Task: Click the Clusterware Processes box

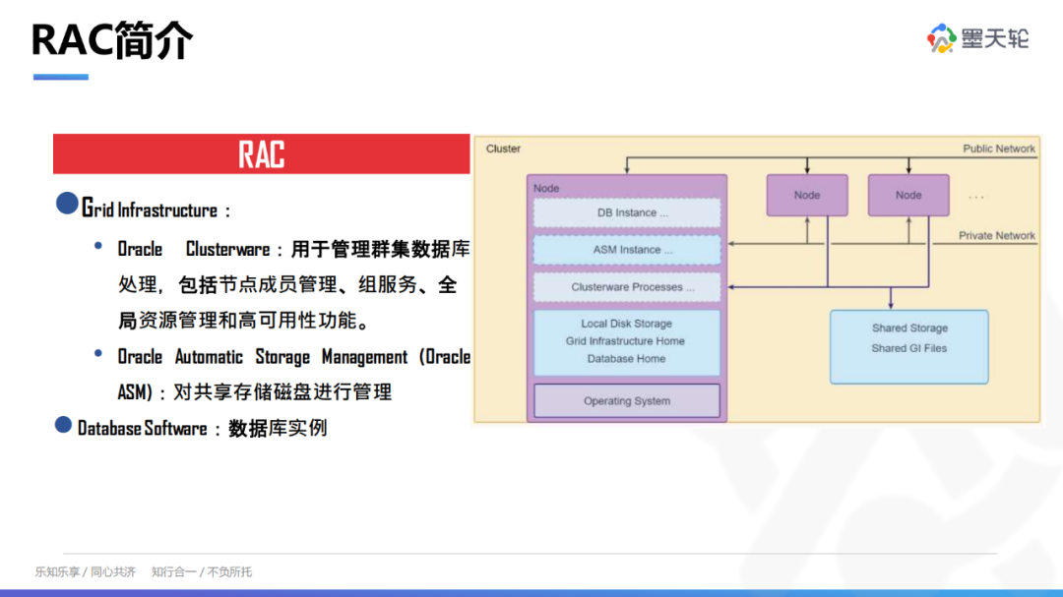Action: [x=627, y=287]
